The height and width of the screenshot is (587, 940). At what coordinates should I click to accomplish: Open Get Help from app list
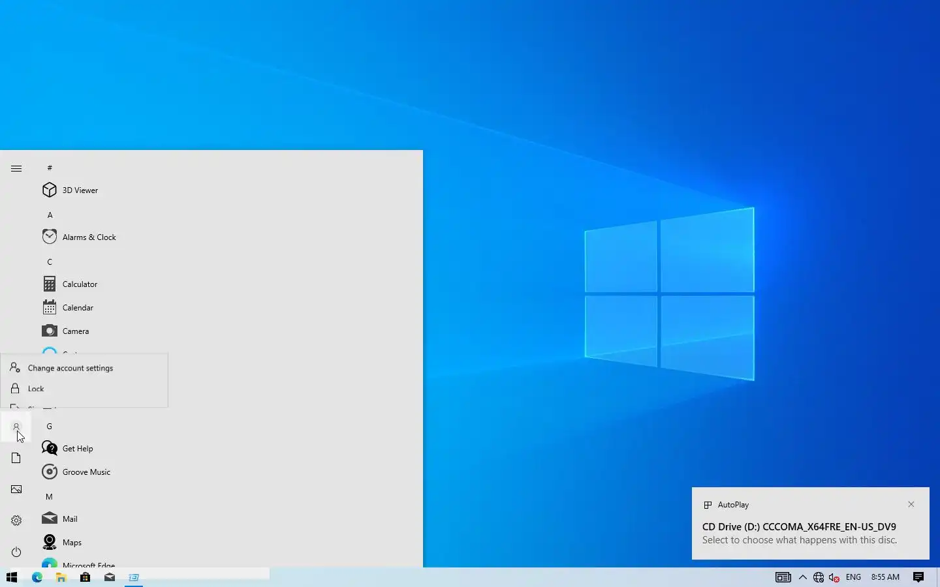point(68,448)
